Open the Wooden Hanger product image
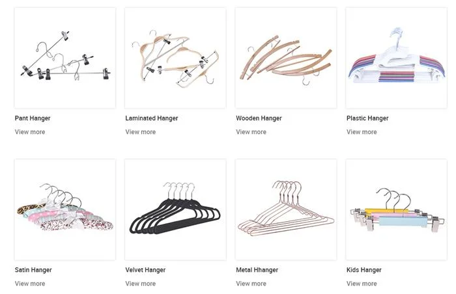This screenshot has height=294, width=456. (286, 58)
